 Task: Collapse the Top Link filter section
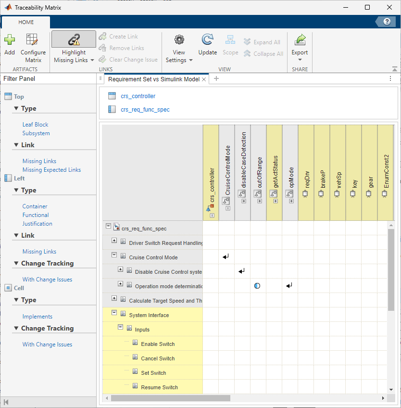pyautogui.click(x=16, y=145)
